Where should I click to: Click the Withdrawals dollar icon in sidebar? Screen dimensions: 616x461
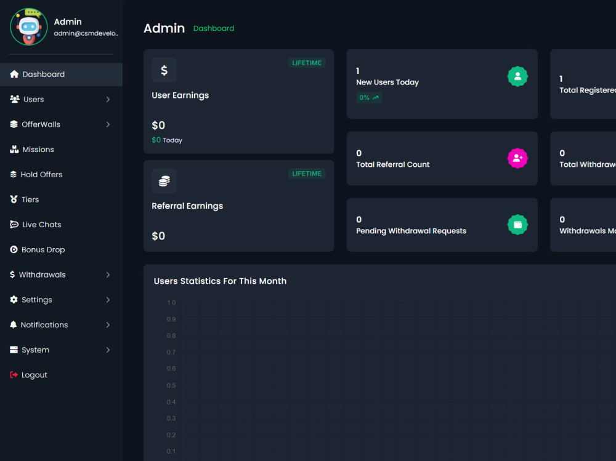click(x=12, y=275)
